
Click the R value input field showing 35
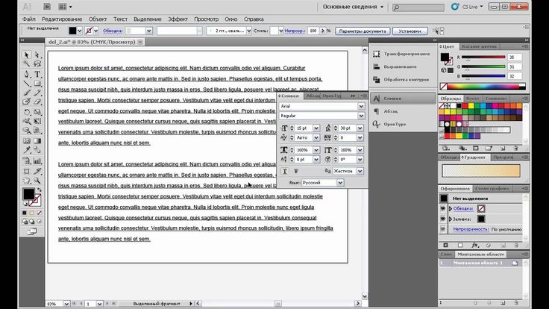point(515,57)
